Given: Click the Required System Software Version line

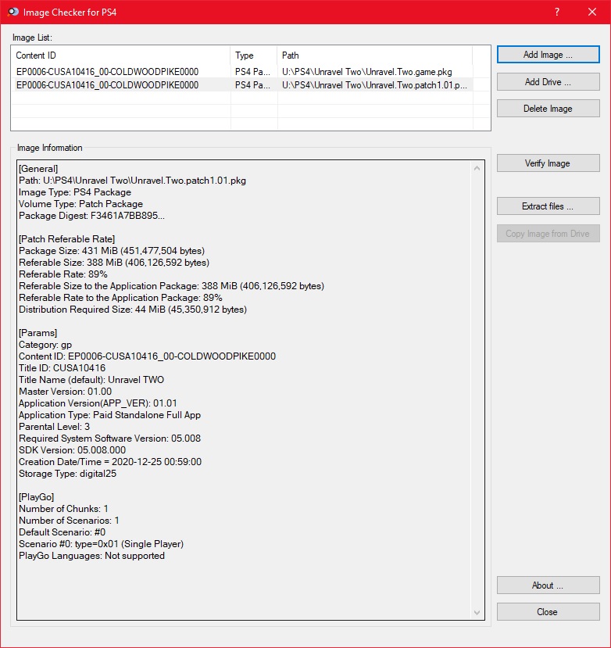Looking at the screenshot, I should [109, 439].
